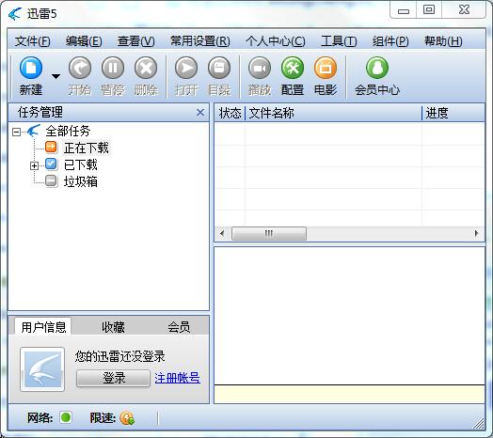Click the 开始 (Start) toolbar icon
The width and height of the screenshot is (493, 438).
80,68
